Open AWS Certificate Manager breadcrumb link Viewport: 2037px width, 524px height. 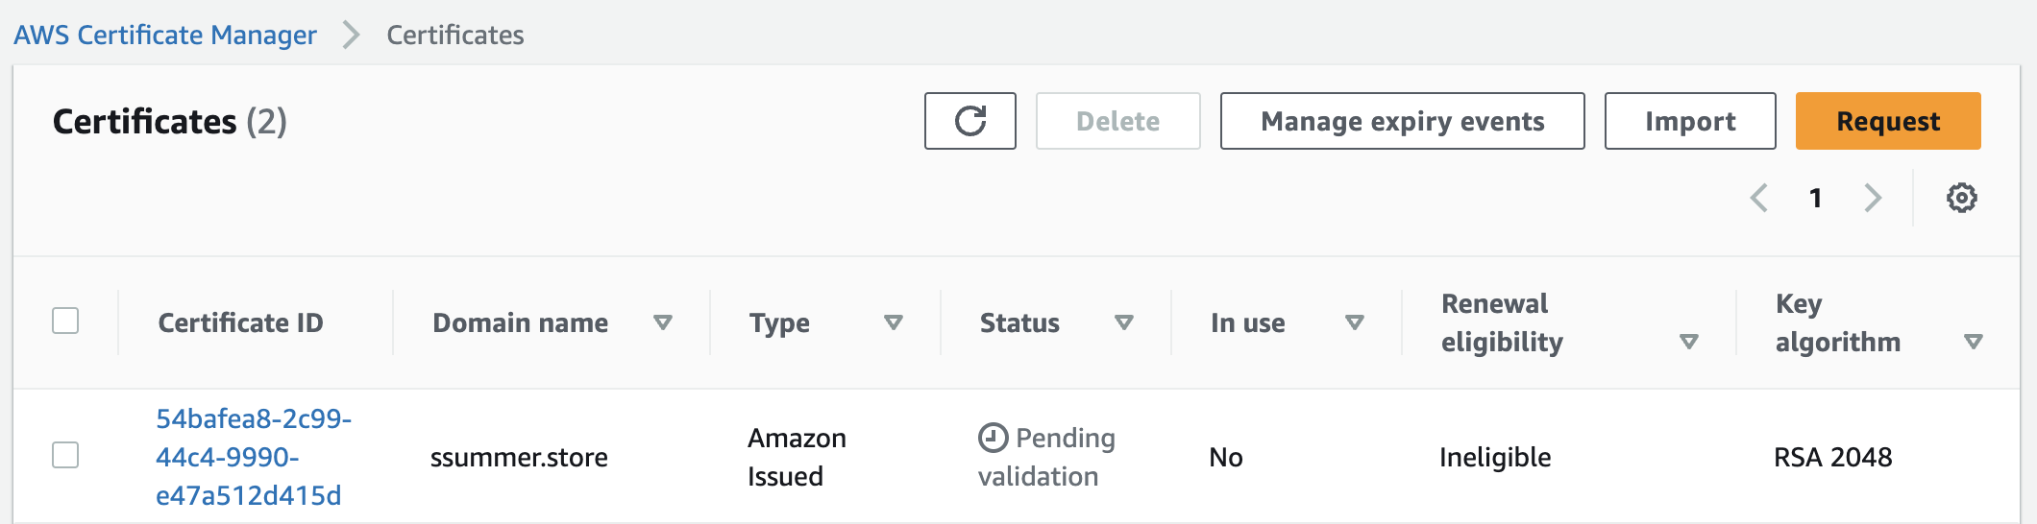point(164,36)
